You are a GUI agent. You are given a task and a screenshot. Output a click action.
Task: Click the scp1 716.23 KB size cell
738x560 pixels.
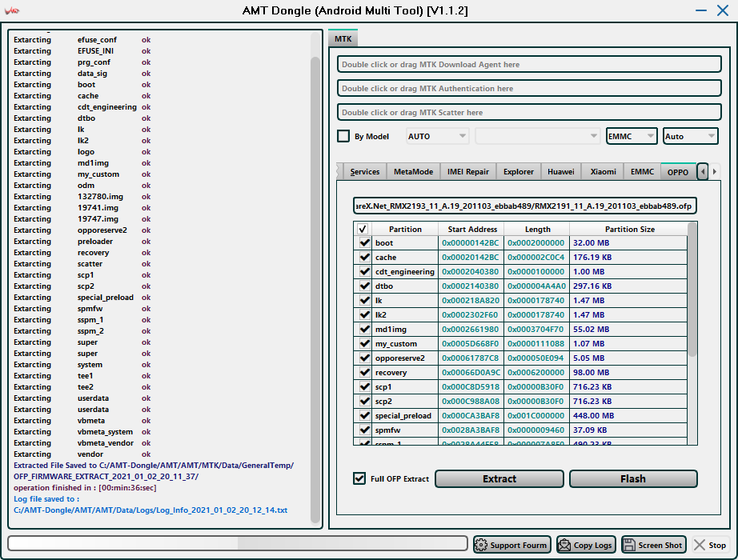628,387
